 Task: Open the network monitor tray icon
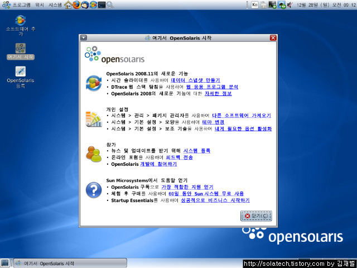[272, 5]
